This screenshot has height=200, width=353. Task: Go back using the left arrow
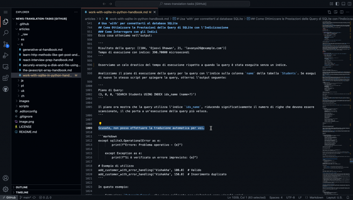[x=104, y=4]
